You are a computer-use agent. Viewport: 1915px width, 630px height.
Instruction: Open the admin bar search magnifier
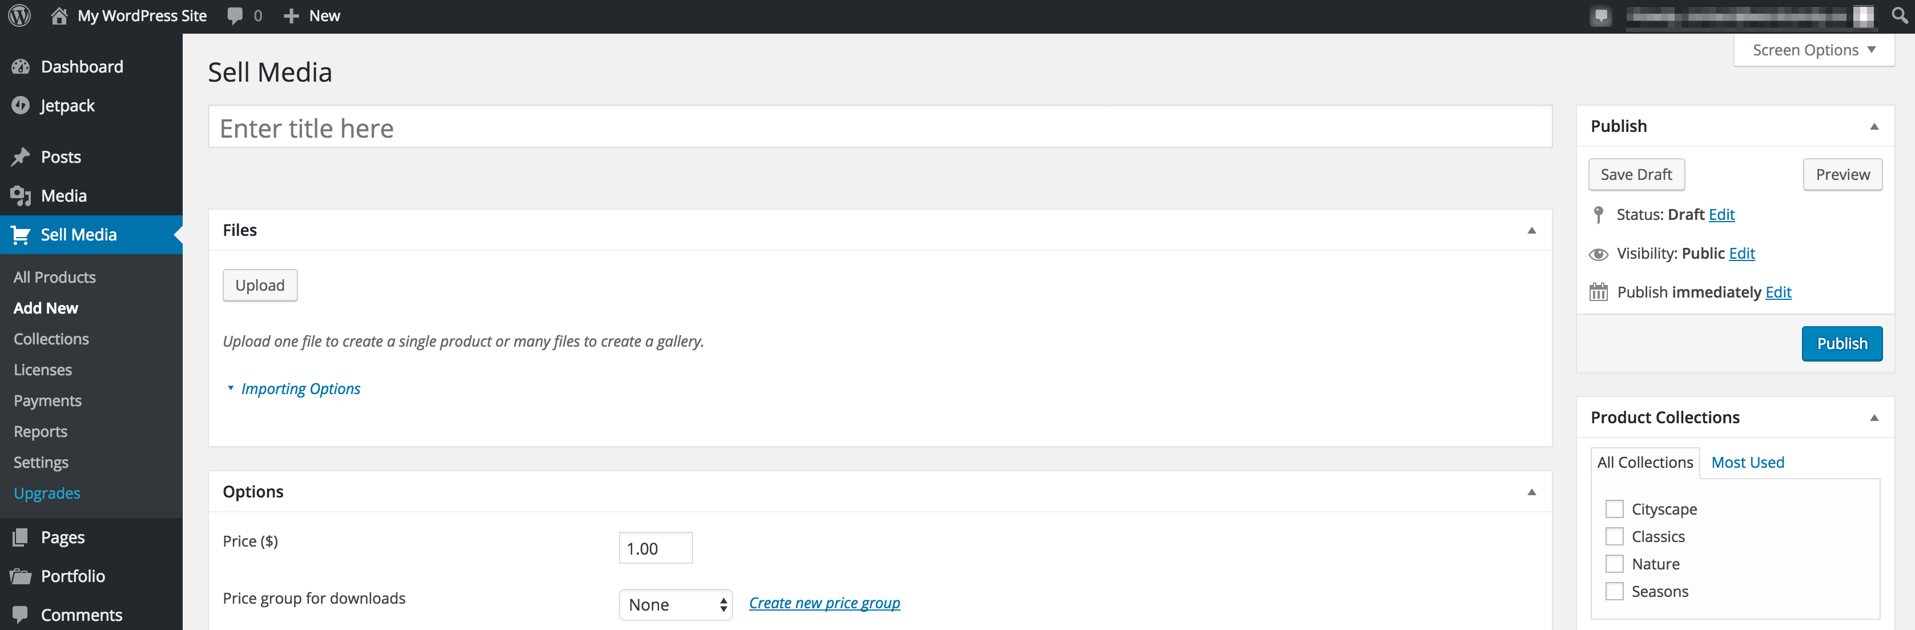coord(1900,15)
